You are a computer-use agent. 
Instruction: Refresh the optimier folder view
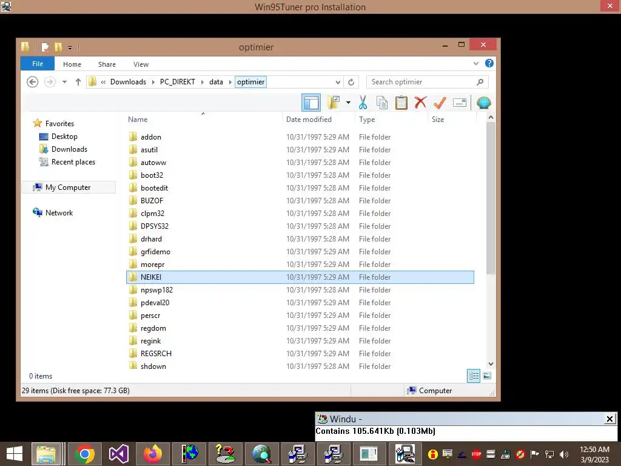pyautogui.click(x=351, y=82)
